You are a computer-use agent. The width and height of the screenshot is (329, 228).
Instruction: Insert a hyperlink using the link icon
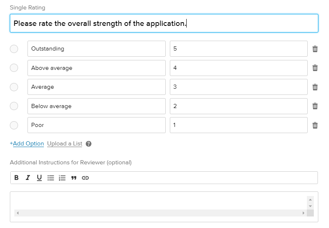click(85, 178)
